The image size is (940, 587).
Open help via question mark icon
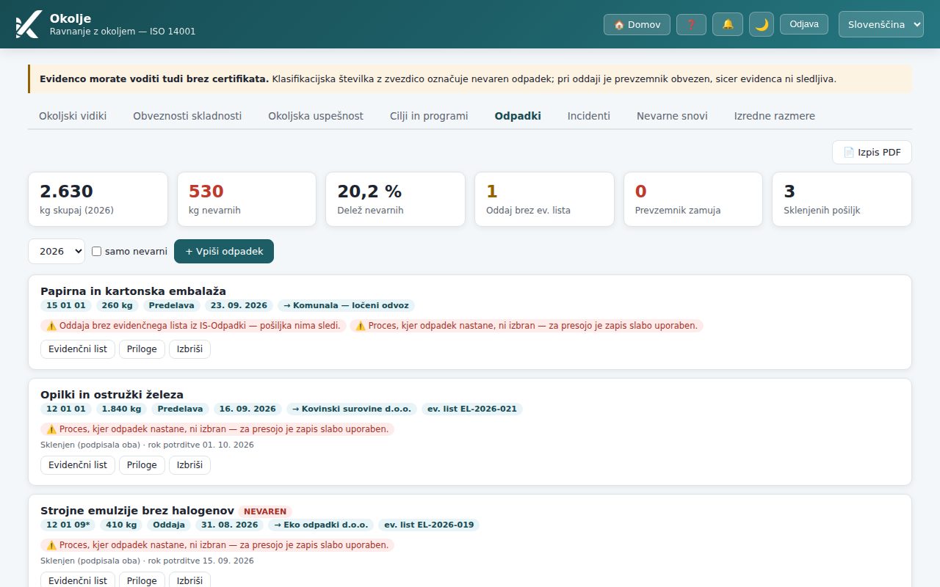[x=691, y=24]
